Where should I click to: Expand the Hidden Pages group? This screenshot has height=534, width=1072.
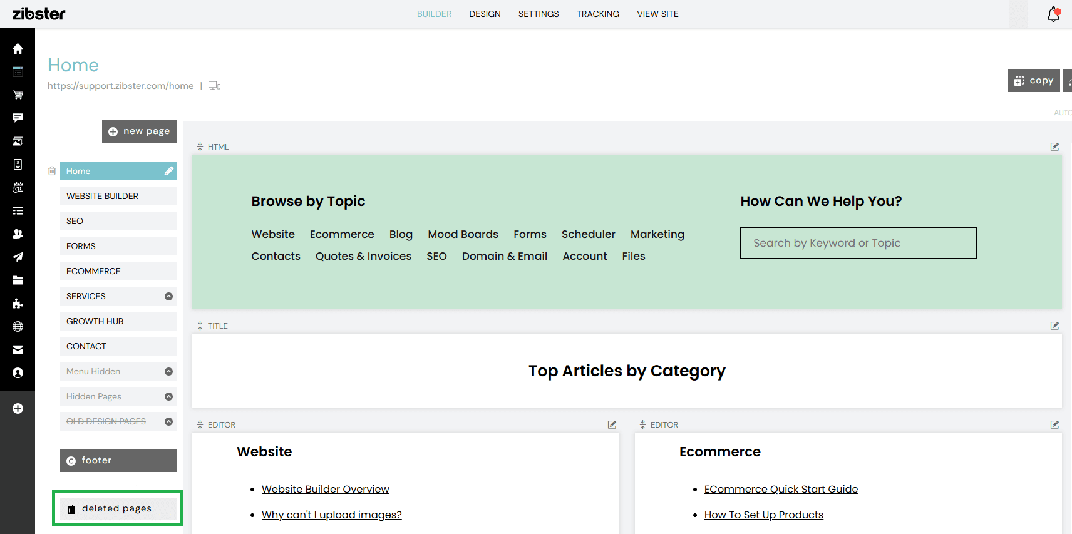pyautogui.click(x=168, y=396)
